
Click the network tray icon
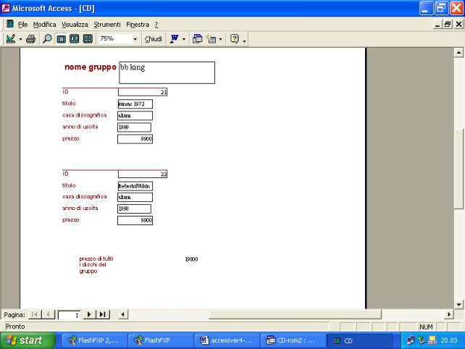click(411, 340)
